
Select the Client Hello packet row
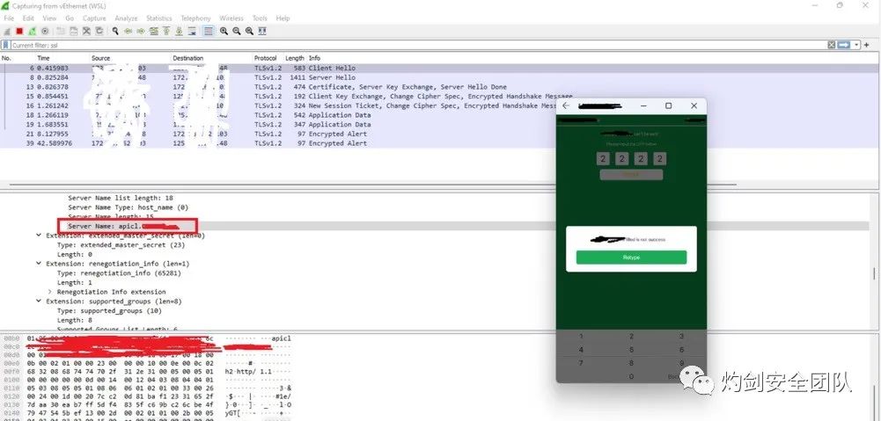pyautogui.click(x=438, y=68)
